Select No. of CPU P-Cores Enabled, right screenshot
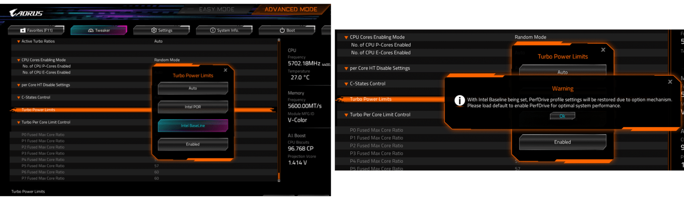The image size is (684, 200). click(x=380, y=45)
